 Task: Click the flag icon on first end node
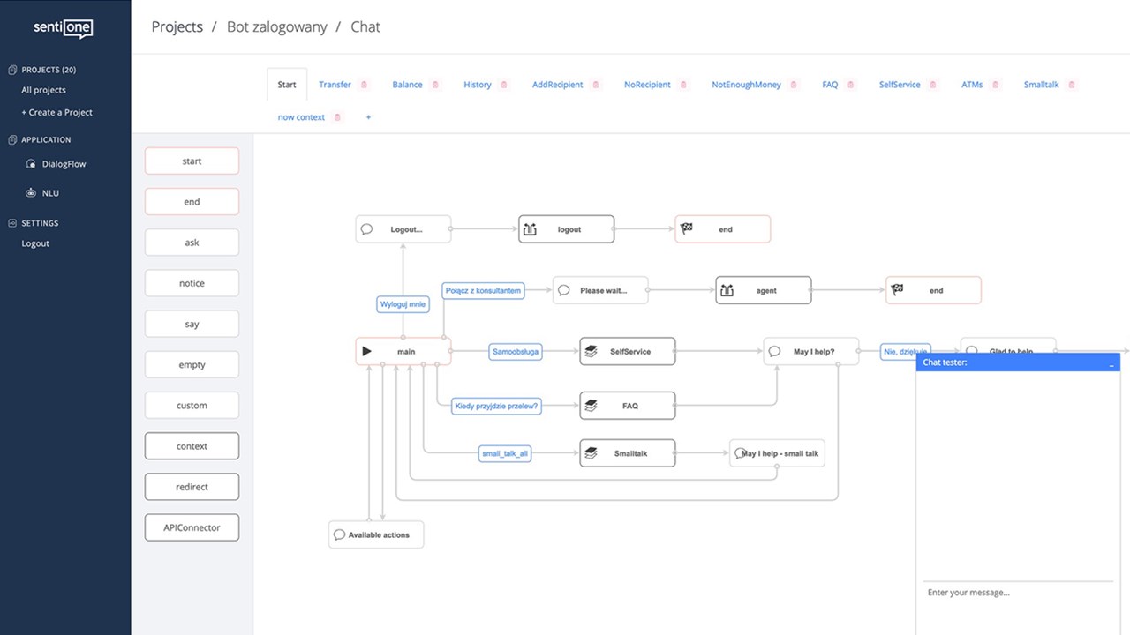pos(687,228)
